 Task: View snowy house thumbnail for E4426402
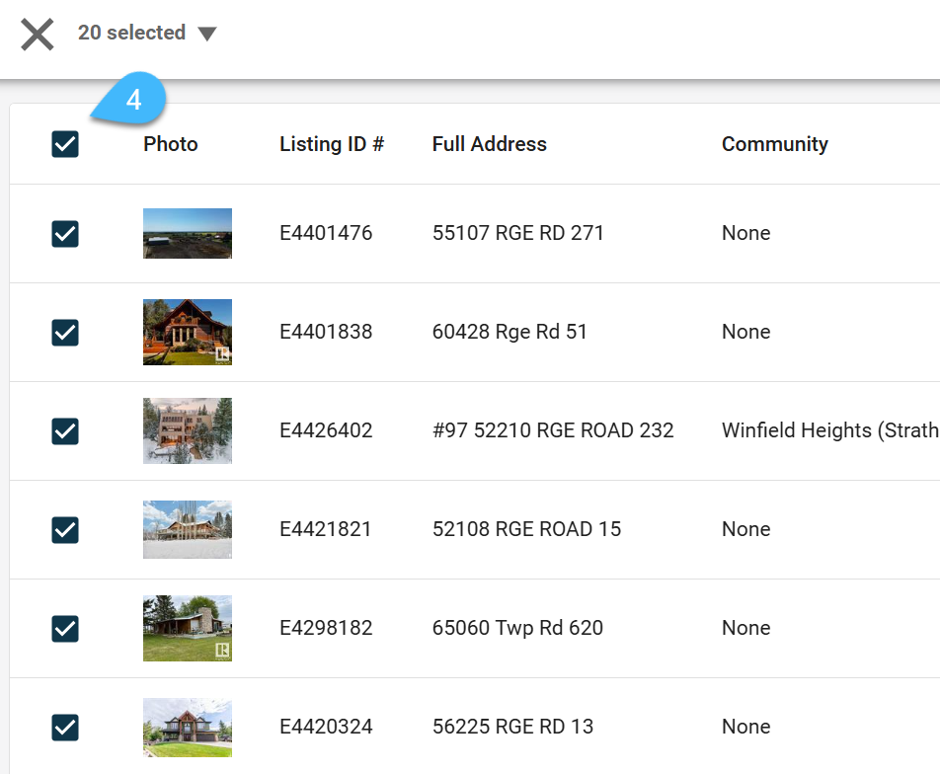pos(187,430)
